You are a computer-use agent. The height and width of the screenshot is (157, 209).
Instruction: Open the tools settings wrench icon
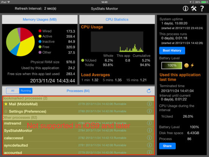point(194,9)
